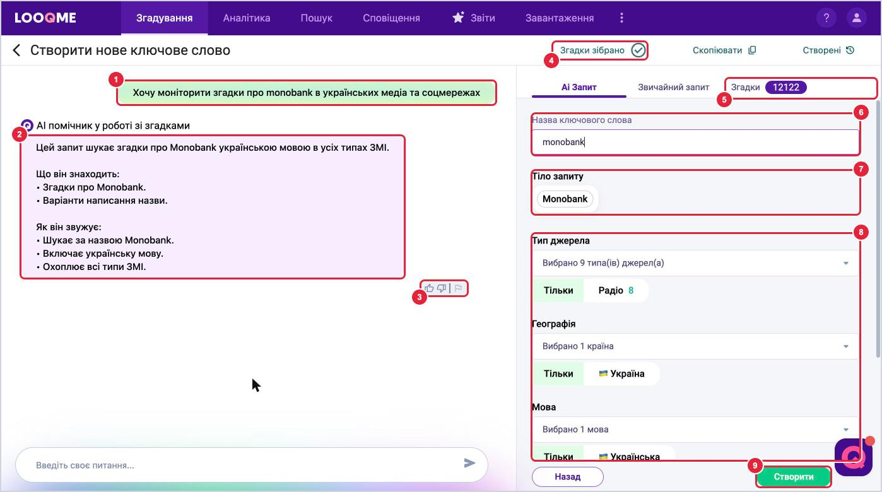Open the Аналітика tab

[247, 18]
